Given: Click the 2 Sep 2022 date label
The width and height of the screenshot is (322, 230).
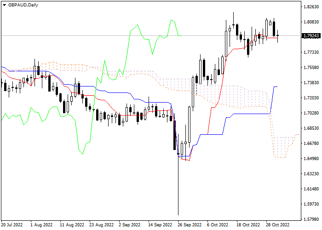Looking at the screenshot, I should [x=130, y=225].
